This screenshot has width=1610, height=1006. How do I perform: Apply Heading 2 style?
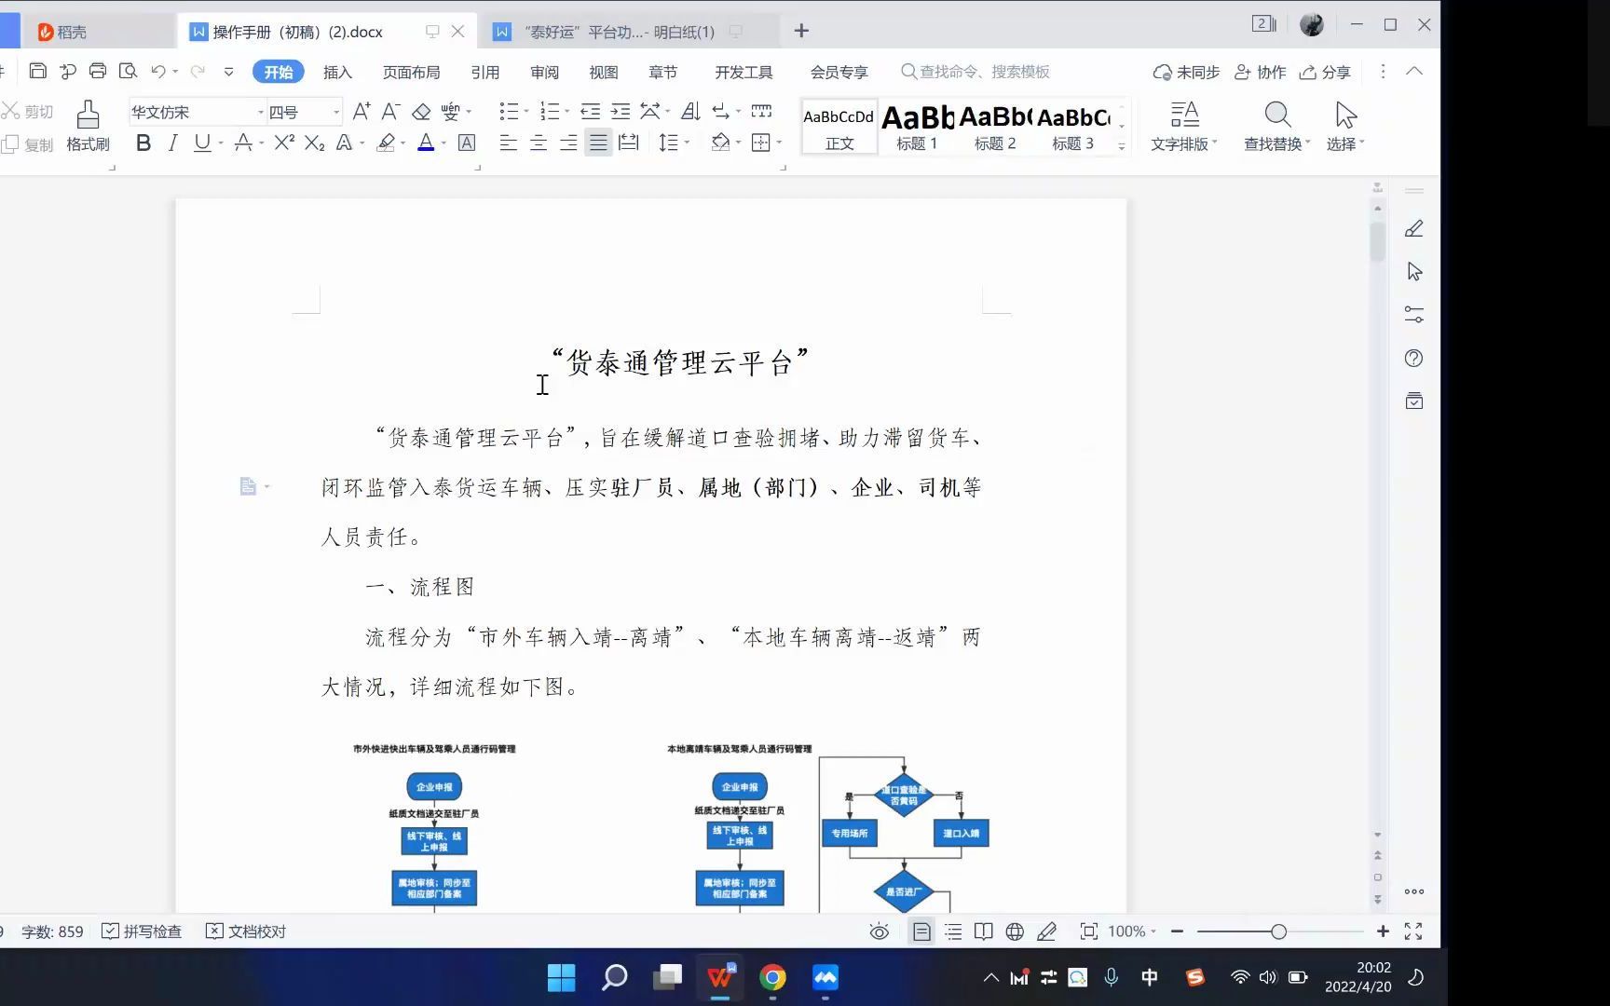995,127
